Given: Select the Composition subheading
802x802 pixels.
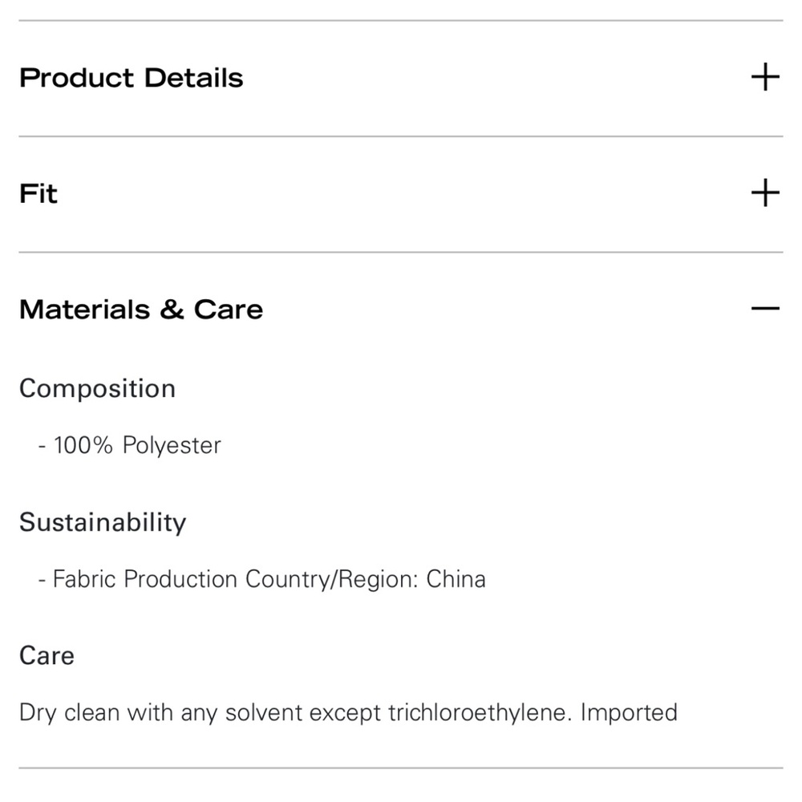Looking at the screenshot, I should (x=97, y=389).
